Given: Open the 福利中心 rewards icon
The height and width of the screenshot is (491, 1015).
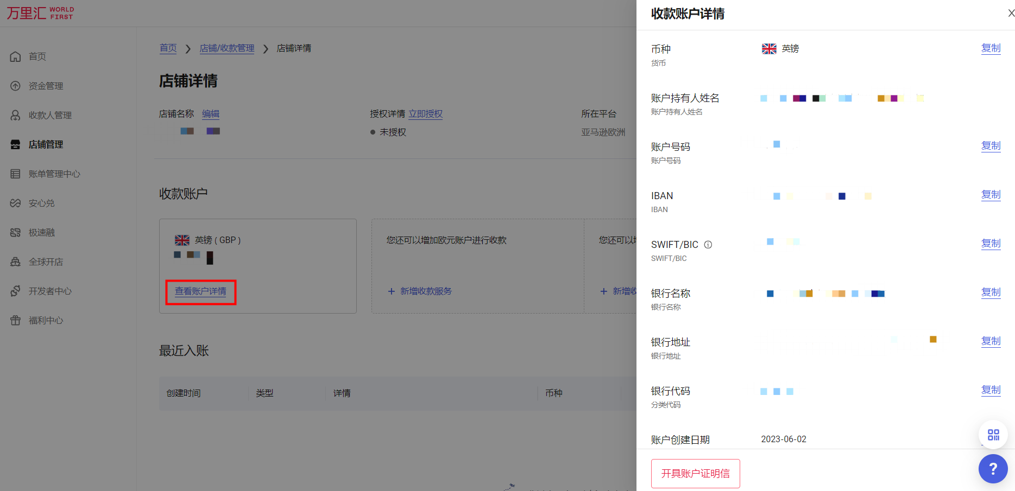Looking at the screenshot, I should [15, 320].
